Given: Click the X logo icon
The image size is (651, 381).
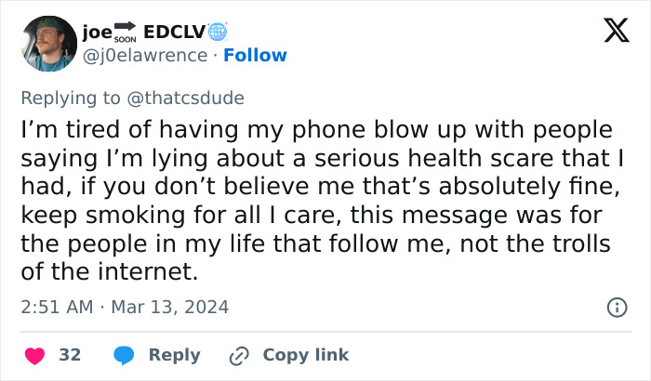Looking at the screenshot, I should pyautogui.click(x=609, y=33).
